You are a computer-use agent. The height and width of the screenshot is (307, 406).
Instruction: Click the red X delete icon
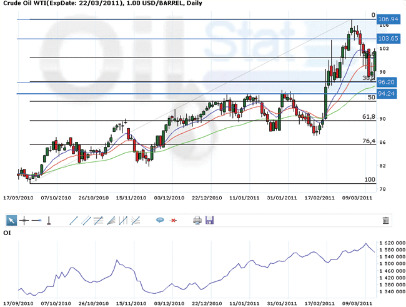coord(173,220)
